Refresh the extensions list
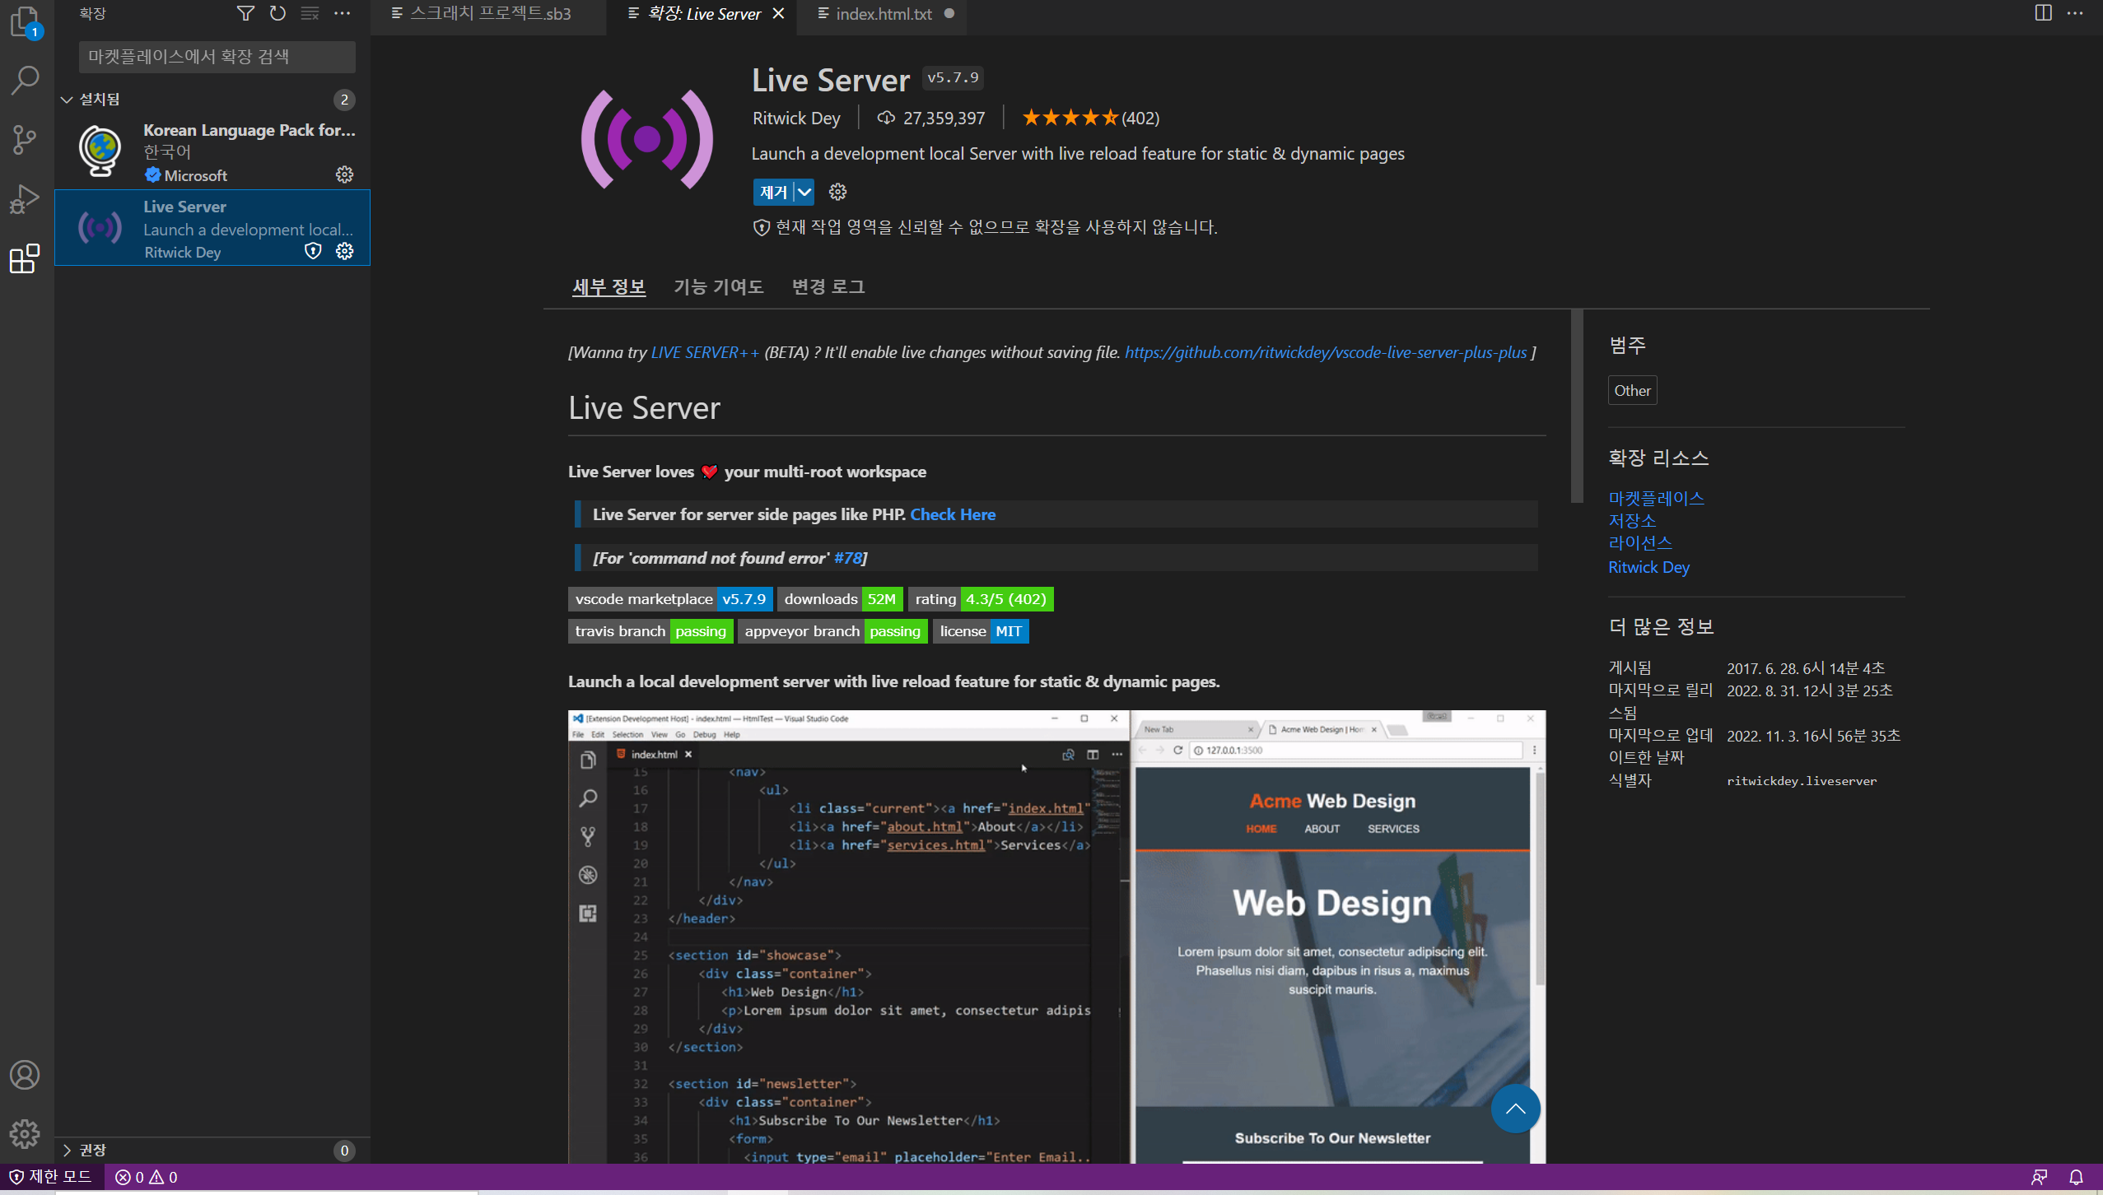The width and height of the screenshot is (2103, 1195). pos(277,13)
